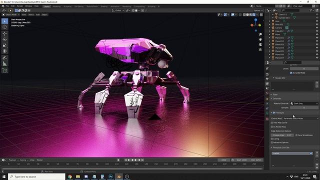Select the Move tool

coord(4,33)
